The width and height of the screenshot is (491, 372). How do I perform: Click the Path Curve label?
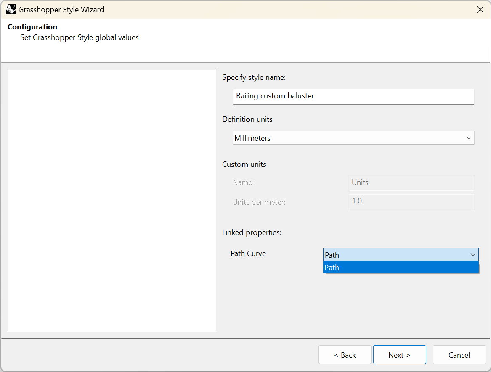248,253
